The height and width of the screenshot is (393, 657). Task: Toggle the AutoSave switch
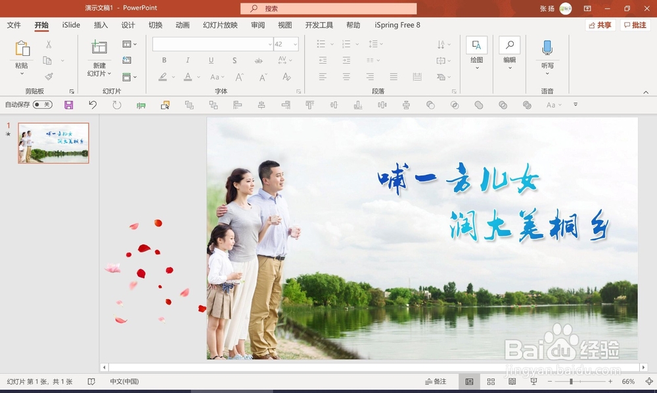[x=43, y=104]
